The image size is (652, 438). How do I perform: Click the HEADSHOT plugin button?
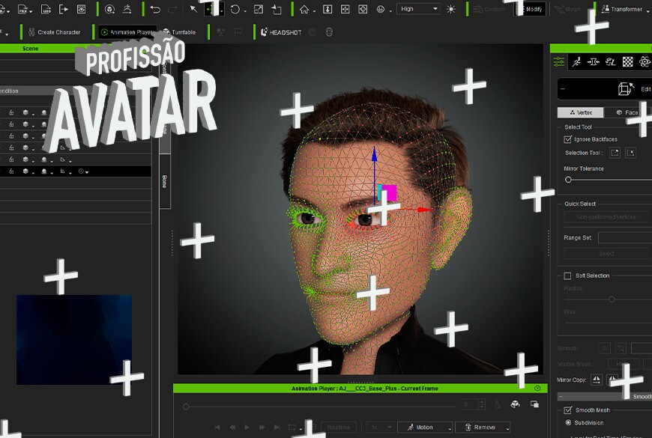click(281, 32)
